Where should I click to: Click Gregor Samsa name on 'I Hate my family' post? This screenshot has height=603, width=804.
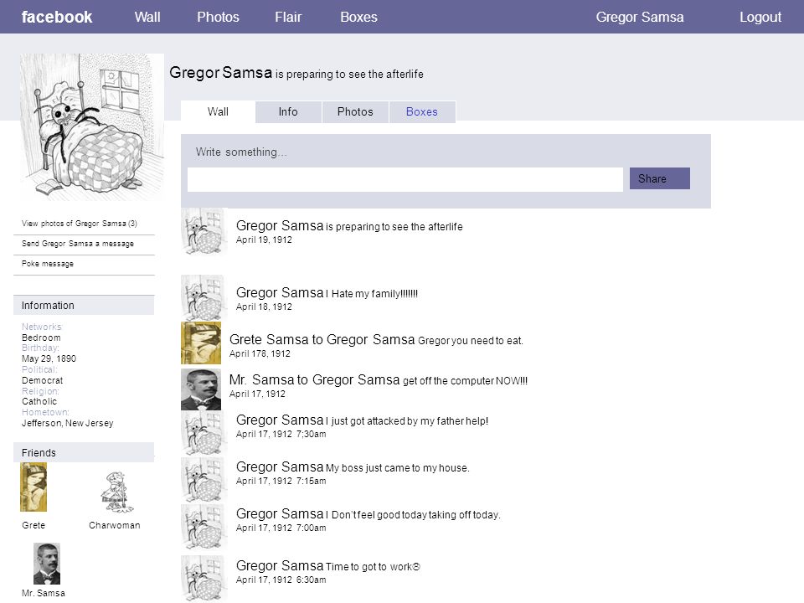280,293
